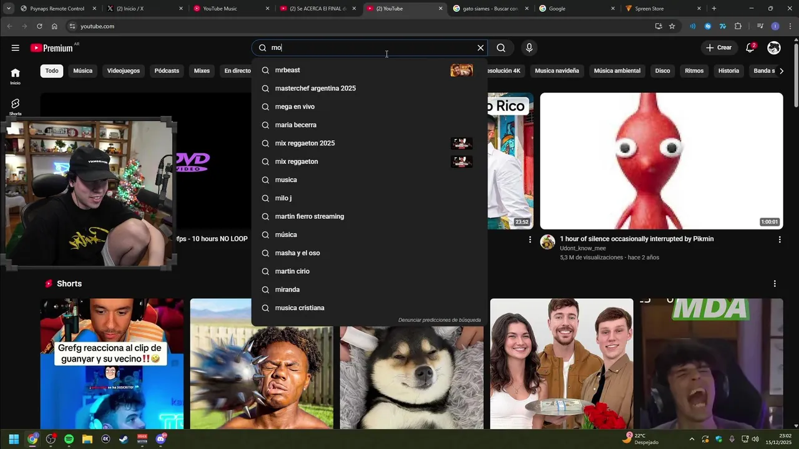Go to YouTube Premium home logo
799x449 pixels.
[52, 48]
